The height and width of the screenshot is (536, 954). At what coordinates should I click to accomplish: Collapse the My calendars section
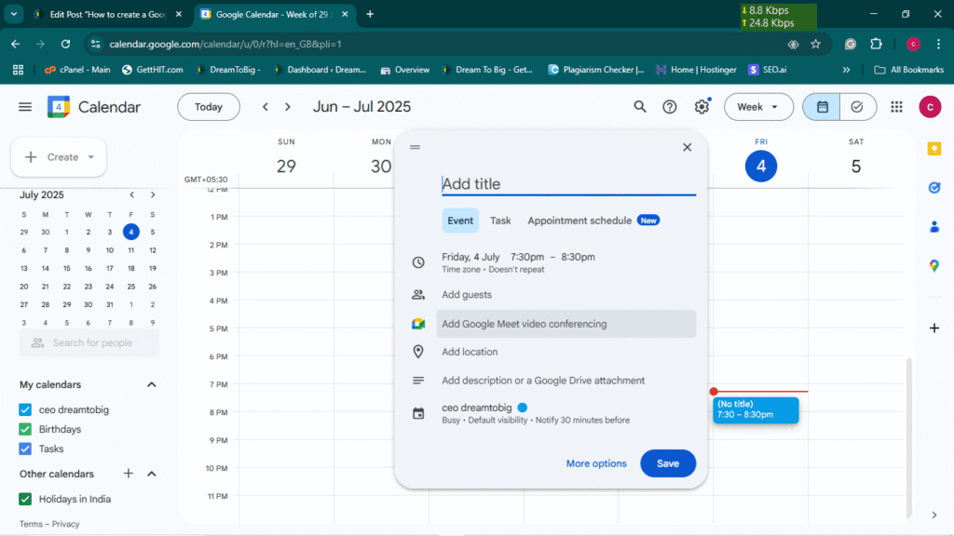click(152, 384)
